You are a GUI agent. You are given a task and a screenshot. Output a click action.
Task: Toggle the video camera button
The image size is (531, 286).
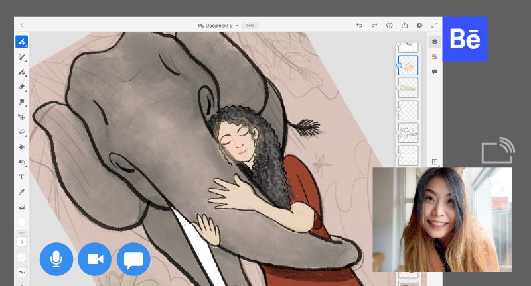coord(94,259)
